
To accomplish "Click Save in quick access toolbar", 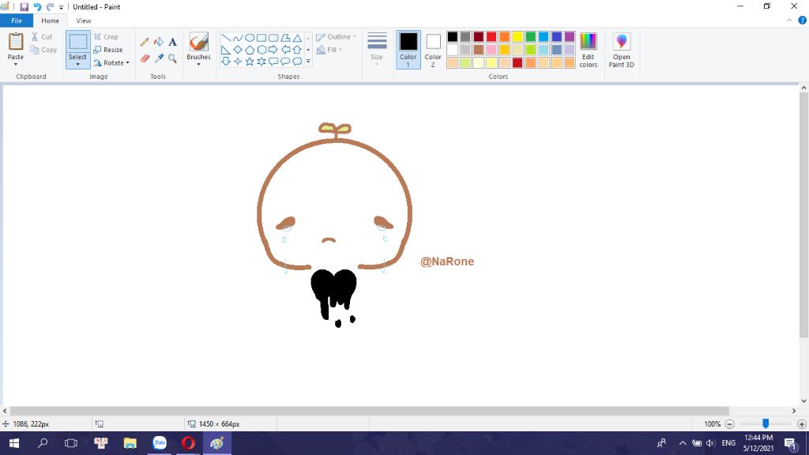I will click(x=24, y=7).
